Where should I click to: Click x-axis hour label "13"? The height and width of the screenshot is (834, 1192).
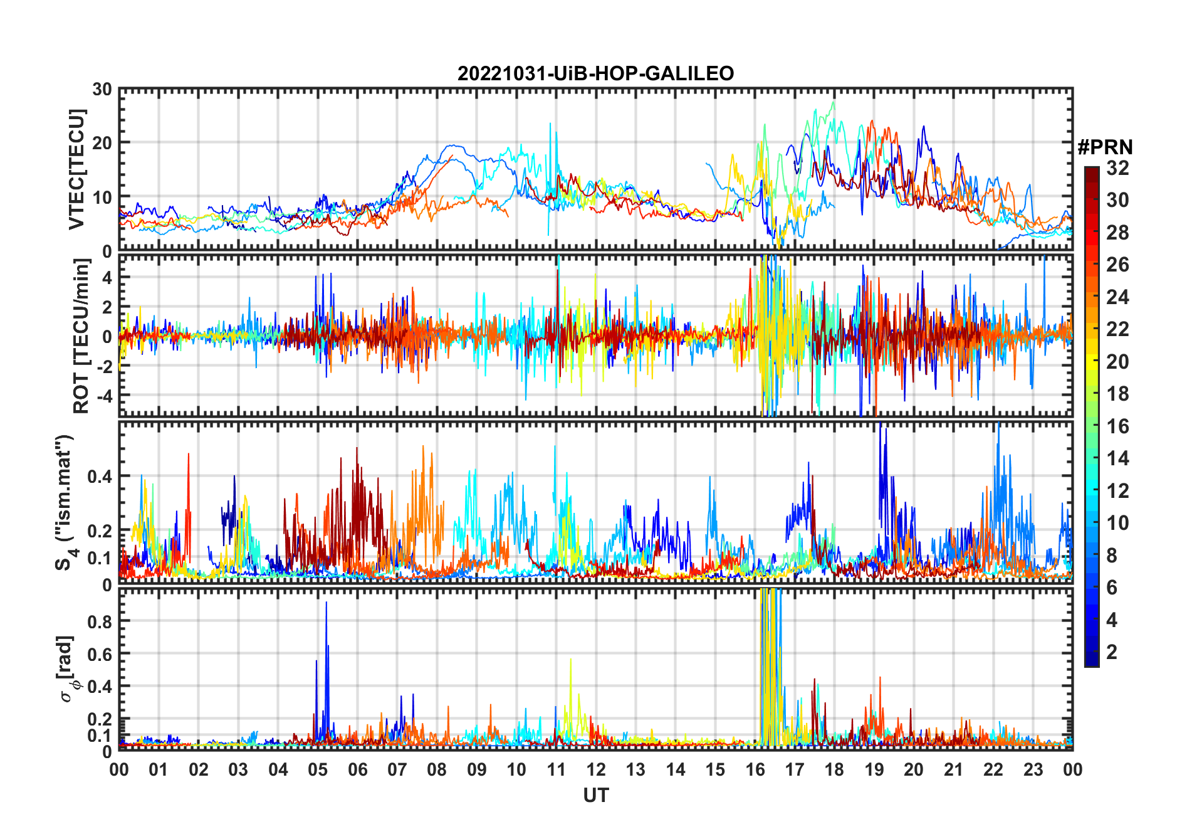[635, 770]
